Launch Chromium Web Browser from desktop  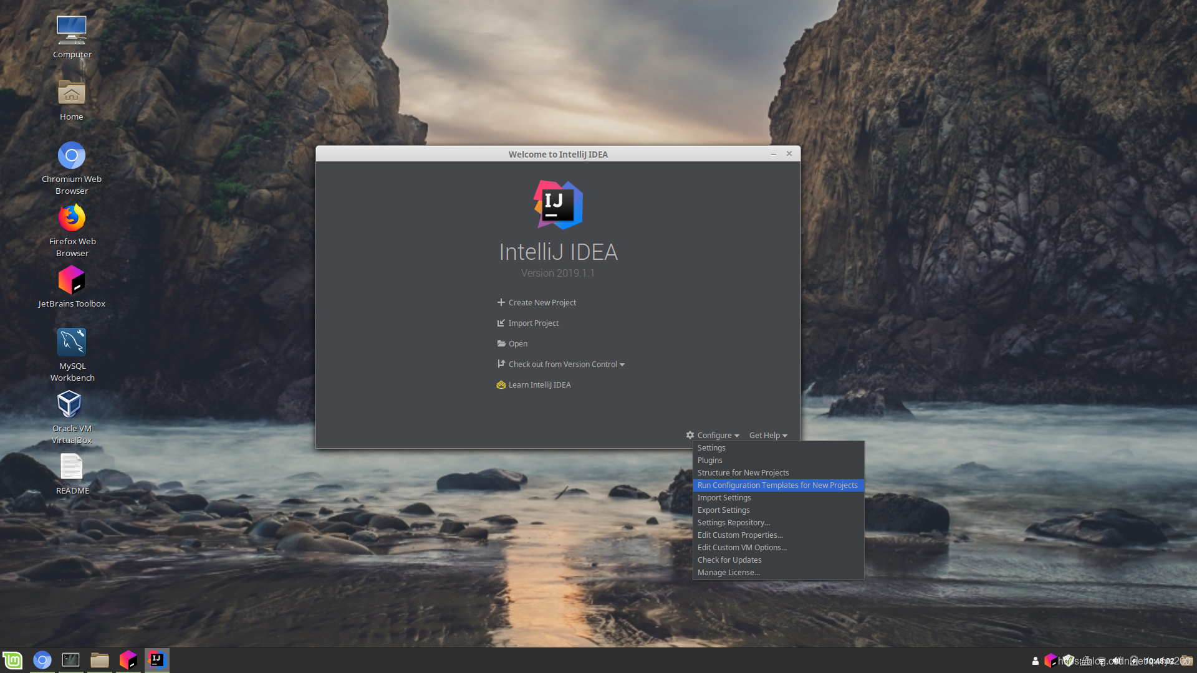[72, 167]
